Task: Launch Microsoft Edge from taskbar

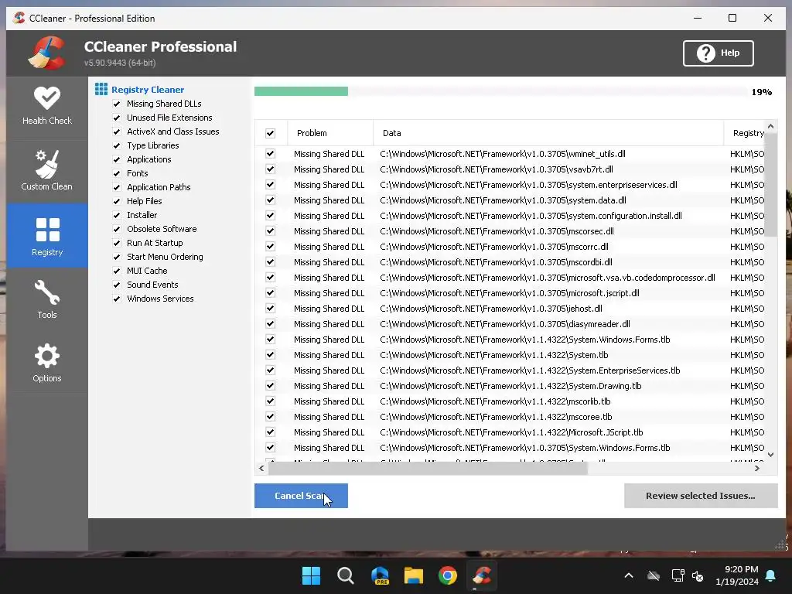Action: pyautogui.click(x=380, y=575)
